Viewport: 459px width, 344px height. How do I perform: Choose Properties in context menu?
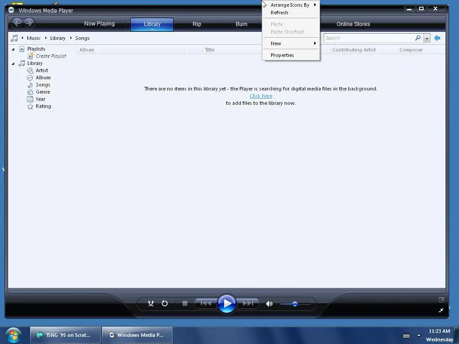(x=291, y=55)
